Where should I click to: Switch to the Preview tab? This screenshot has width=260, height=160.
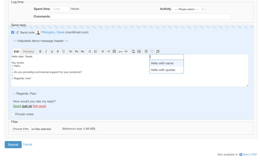pos(28,51)
